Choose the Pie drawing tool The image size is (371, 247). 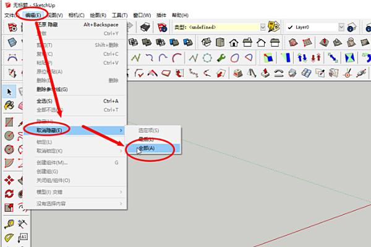tap(9, 163)
